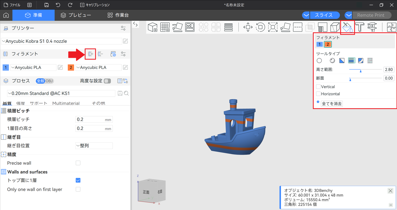Click the Add plate grid icon
The image size is (397, 210).
point(165,27)
